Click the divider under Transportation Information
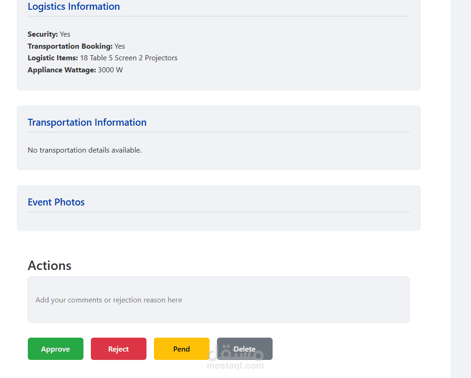 click(x=219, y=132)
